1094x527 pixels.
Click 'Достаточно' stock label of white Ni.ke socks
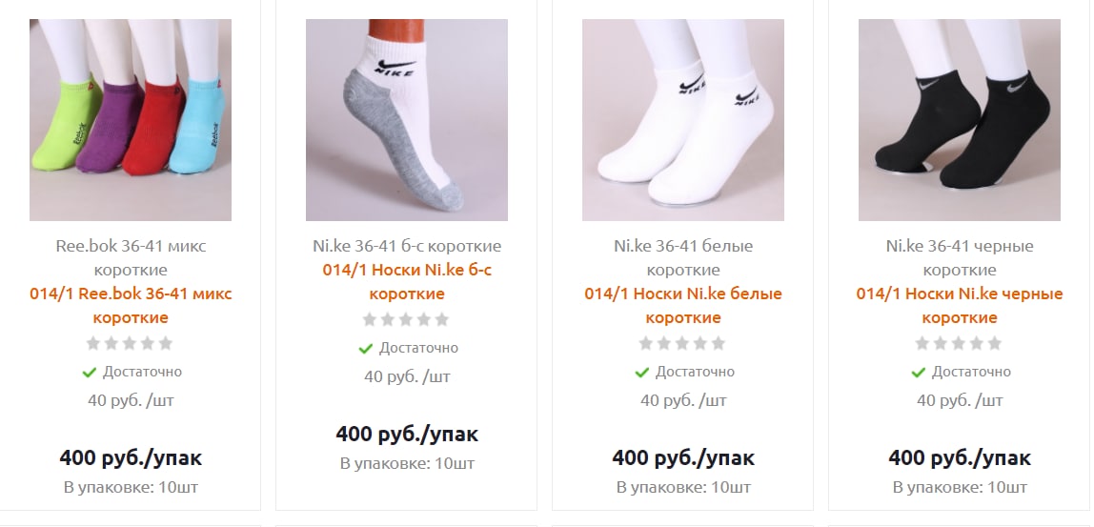pyautogui.click(x=695, y=372)
